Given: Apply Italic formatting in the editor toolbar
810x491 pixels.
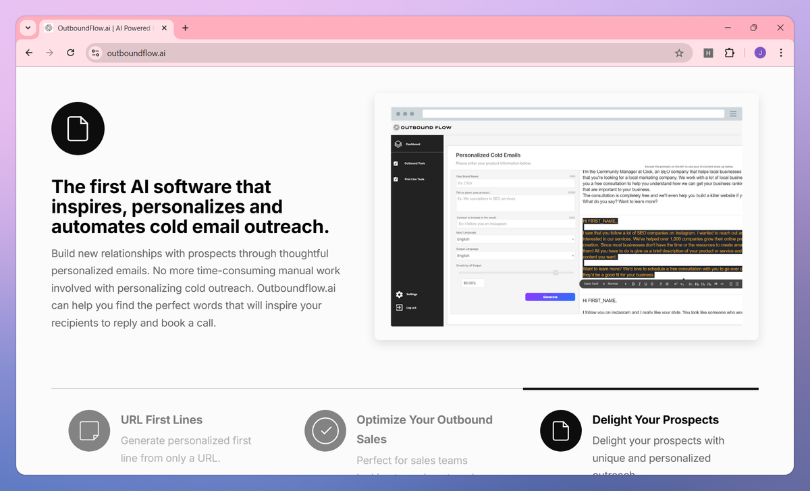Looking at the screenshot, I should click(x=639, y=284).
